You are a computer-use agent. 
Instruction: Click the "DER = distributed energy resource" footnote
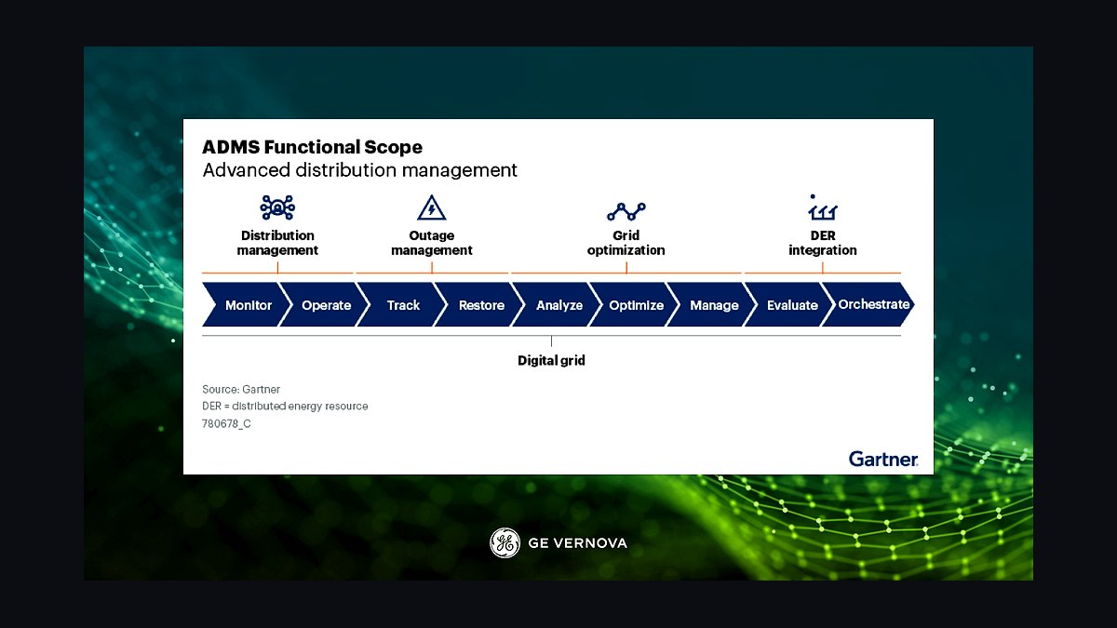pyautogui.click(x=285, y=407)
